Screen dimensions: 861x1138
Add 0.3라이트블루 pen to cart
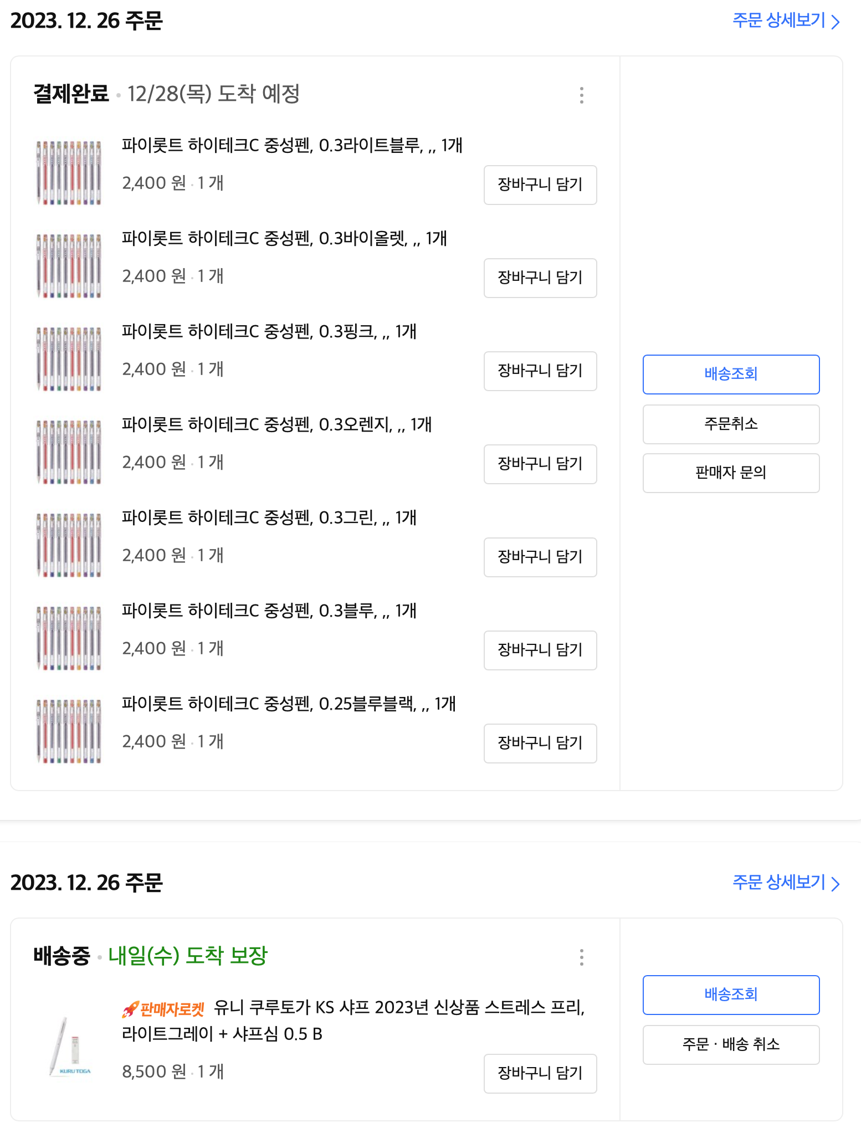click(x=540, y=185)
